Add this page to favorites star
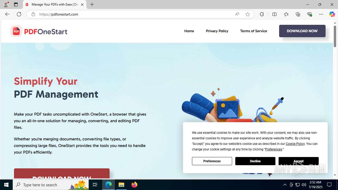This screenshot has height=190, width=338. [247, 14]
